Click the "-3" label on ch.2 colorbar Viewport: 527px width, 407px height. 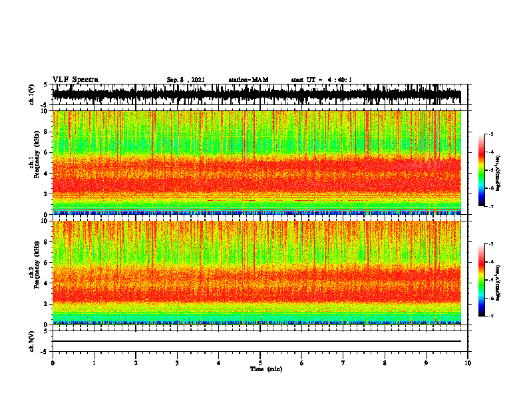(x=490, y=244)
